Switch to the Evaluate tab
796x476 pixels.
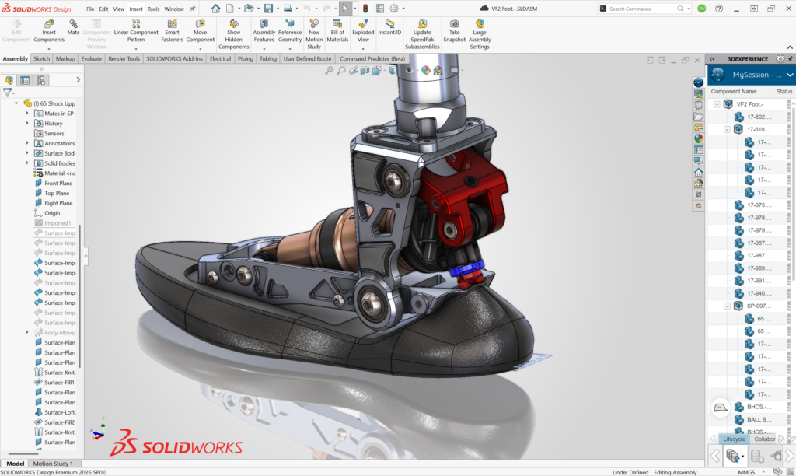[x=92, y=58]
